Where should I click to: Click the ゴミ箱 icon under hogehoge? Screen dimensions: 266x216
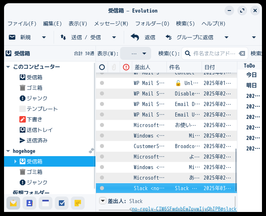click(23, 172)
